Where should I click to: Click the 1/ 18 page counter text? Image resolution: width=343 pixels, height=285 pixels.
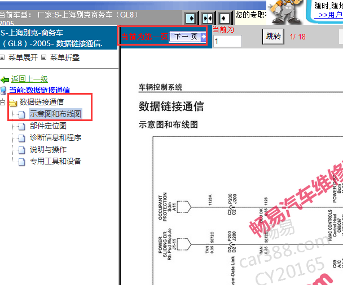click(298, 37)
